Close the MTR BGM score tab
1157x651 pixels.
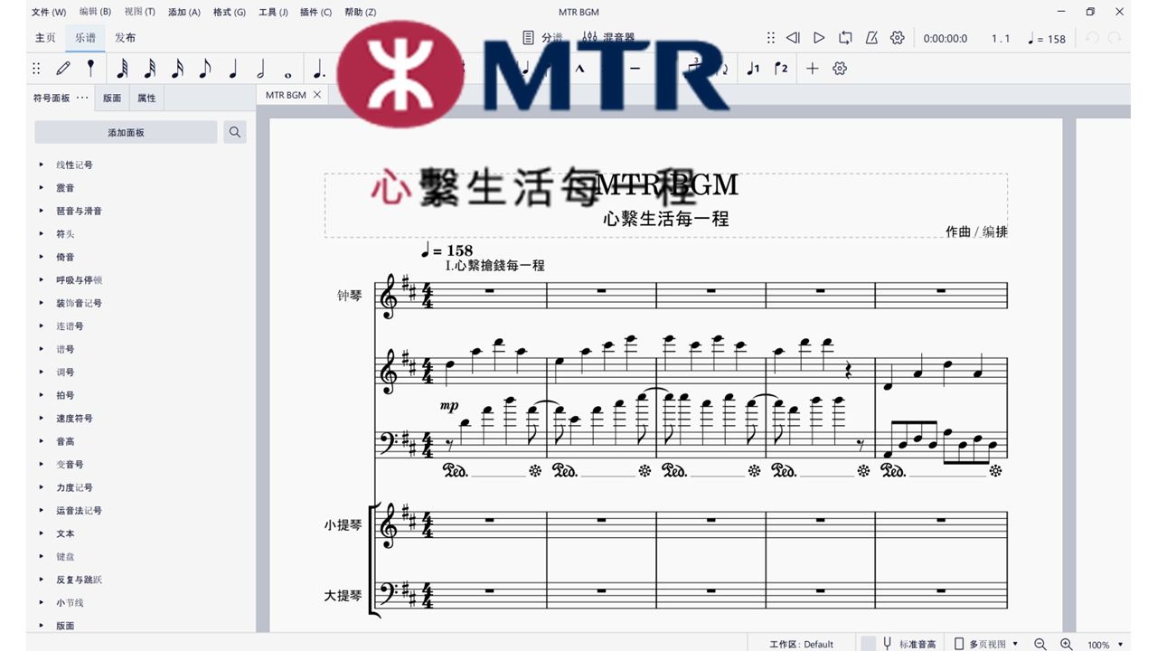pos(316,95)
